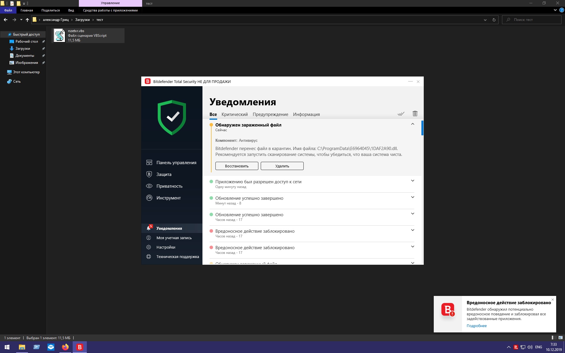Open the Protection (Защита) shield icon
This screenshot has width=565, height=353.
point(149,174)
